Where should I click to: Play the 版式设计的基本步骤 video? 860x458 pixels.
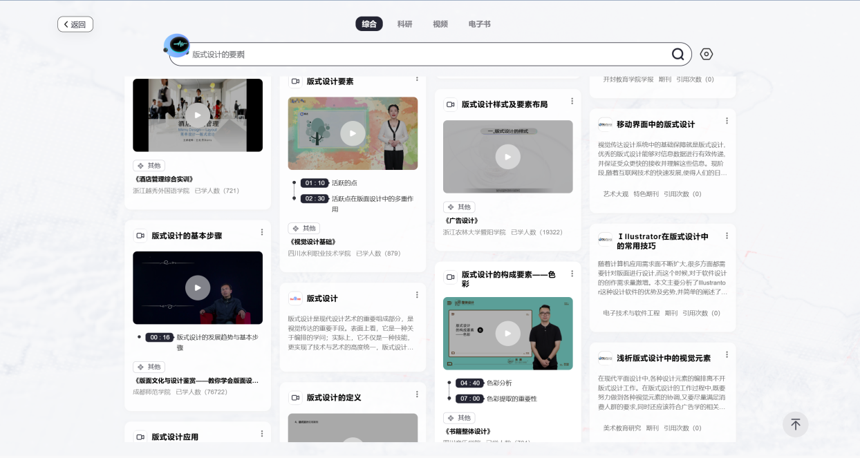tap(198, 287)
